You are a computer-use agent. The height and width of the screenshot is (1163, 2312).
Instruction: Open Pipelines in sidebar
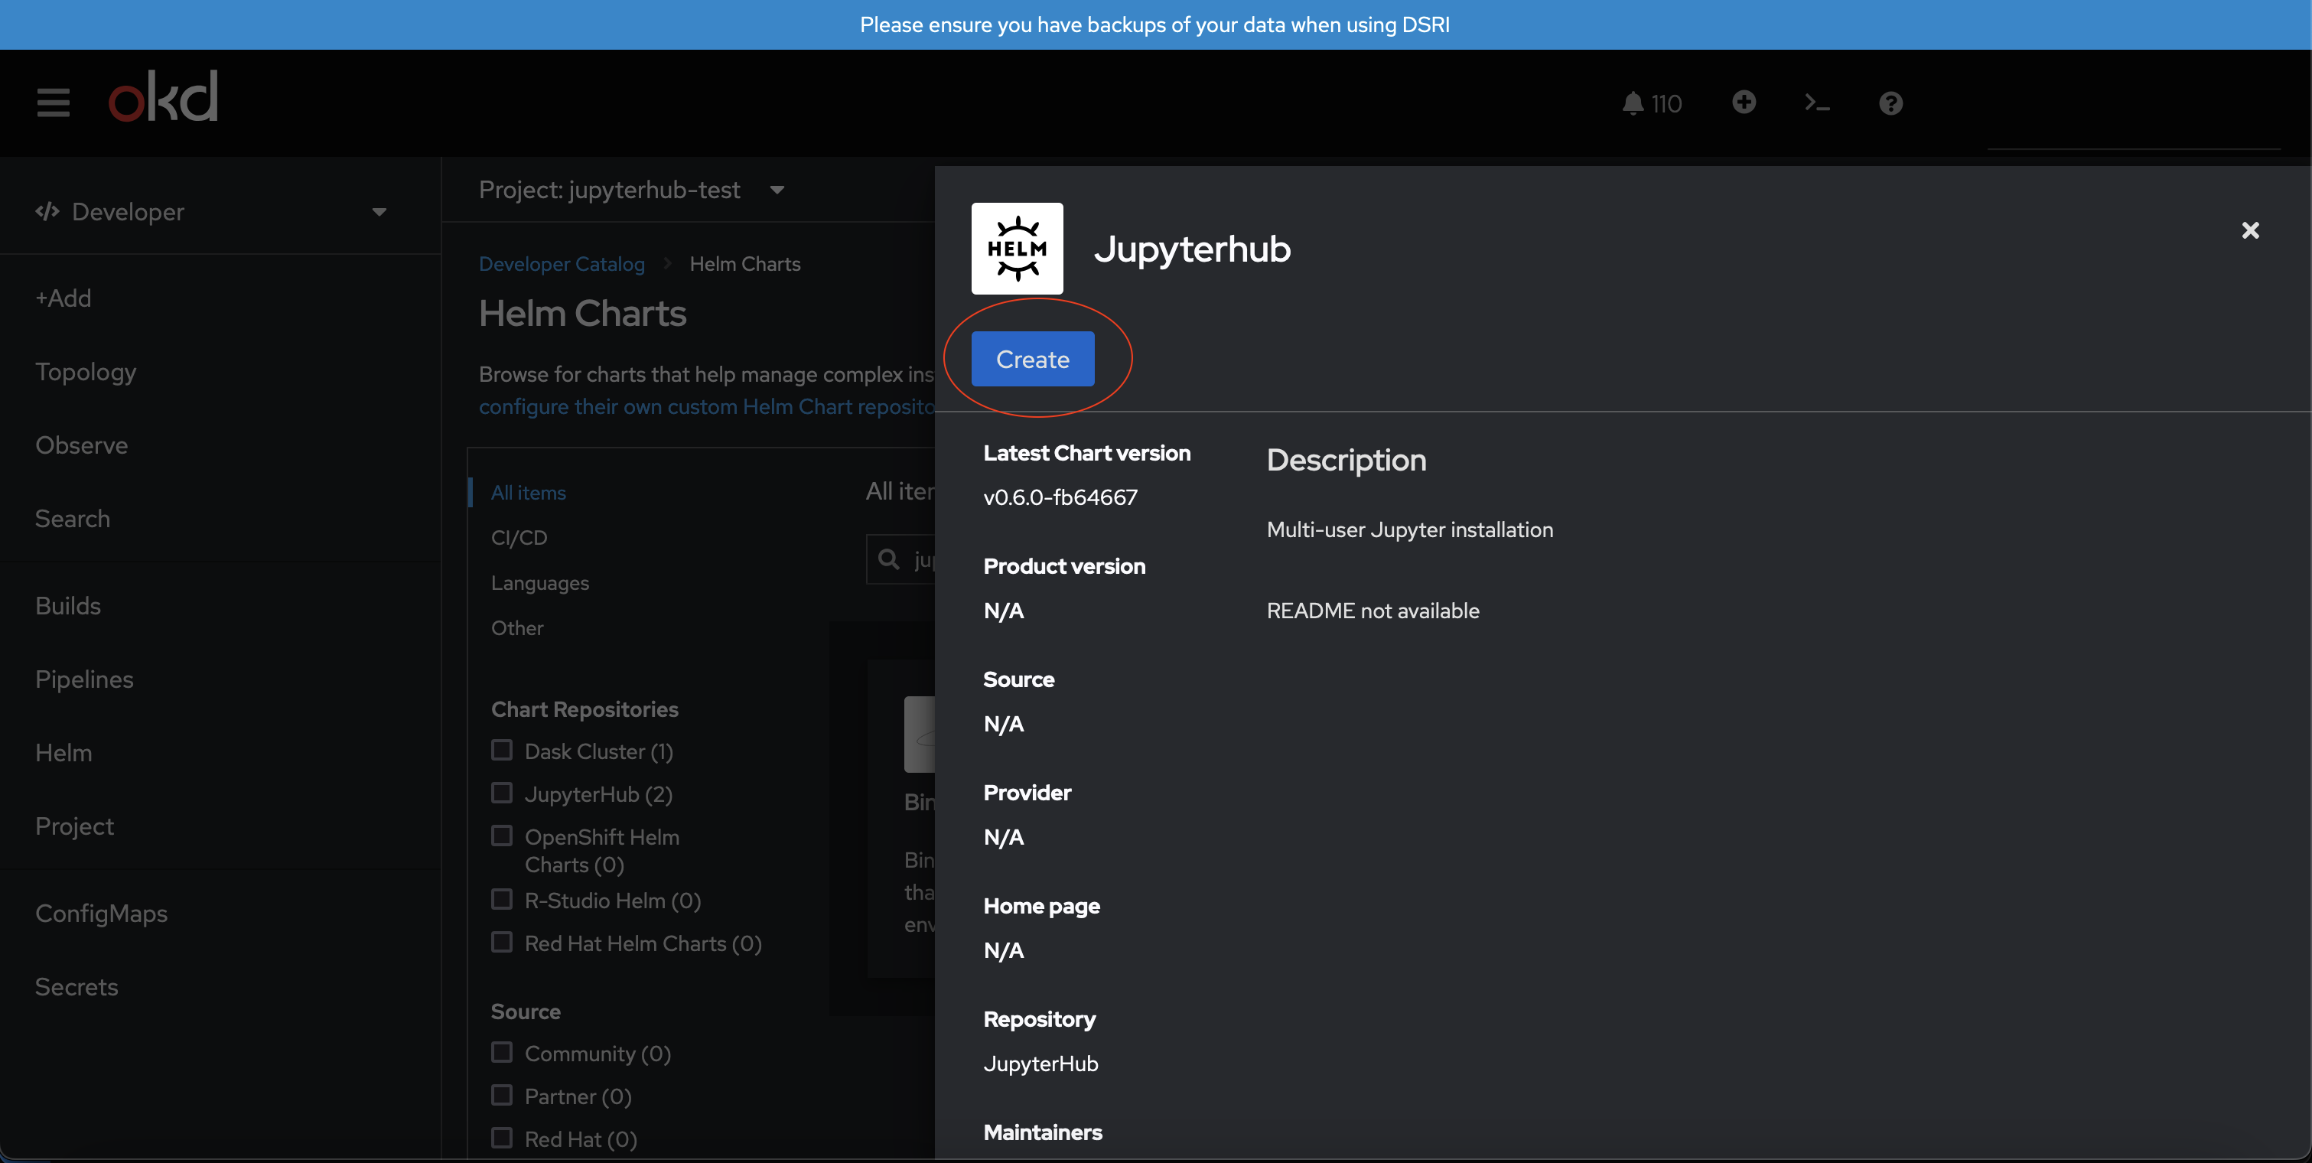click(x=84, y=679)
